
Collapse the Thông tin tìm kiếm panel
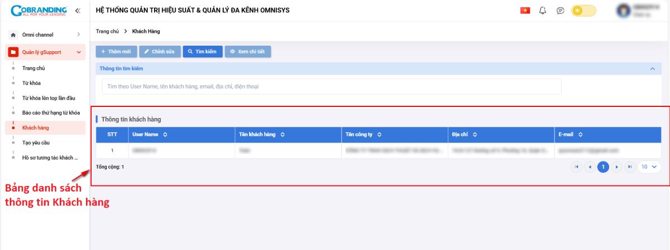pyautogui.click(x=652, y=68)
